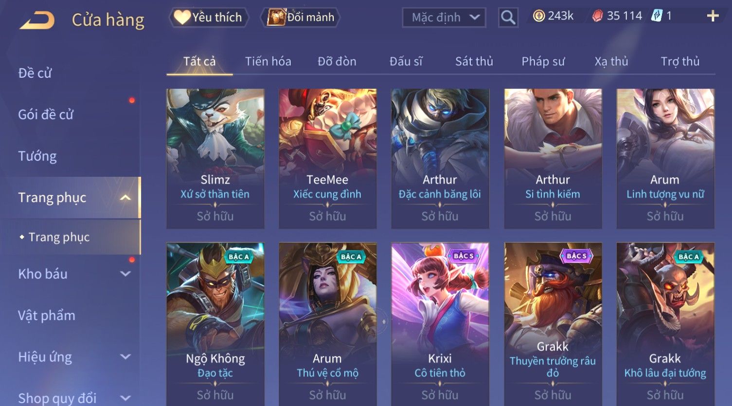732x406 pixels.
Task: Tap the red gem 35 114 balance
Action: point(617,16)
